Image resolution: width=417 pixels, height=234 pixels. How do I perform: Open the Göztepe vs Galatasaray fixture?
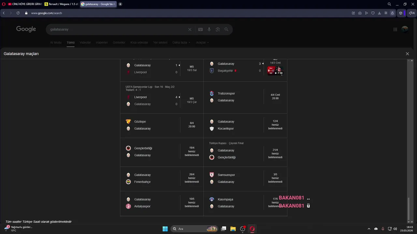(162, 125)
